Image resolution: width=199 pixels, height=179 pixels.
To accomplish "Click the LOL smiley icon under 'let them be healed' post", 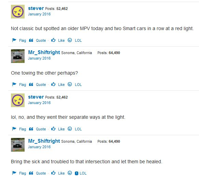I will coord(70,173).
